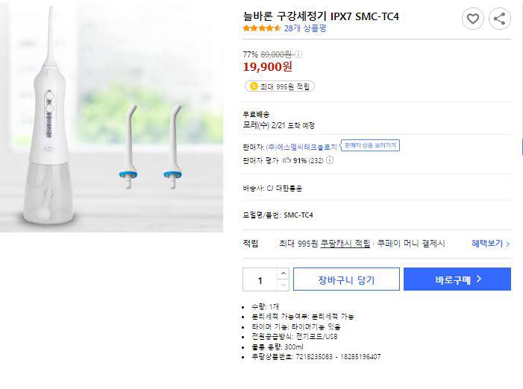Click info icon beside original price 89,000원
Screen dimensions: 523x389
(299, 54)
